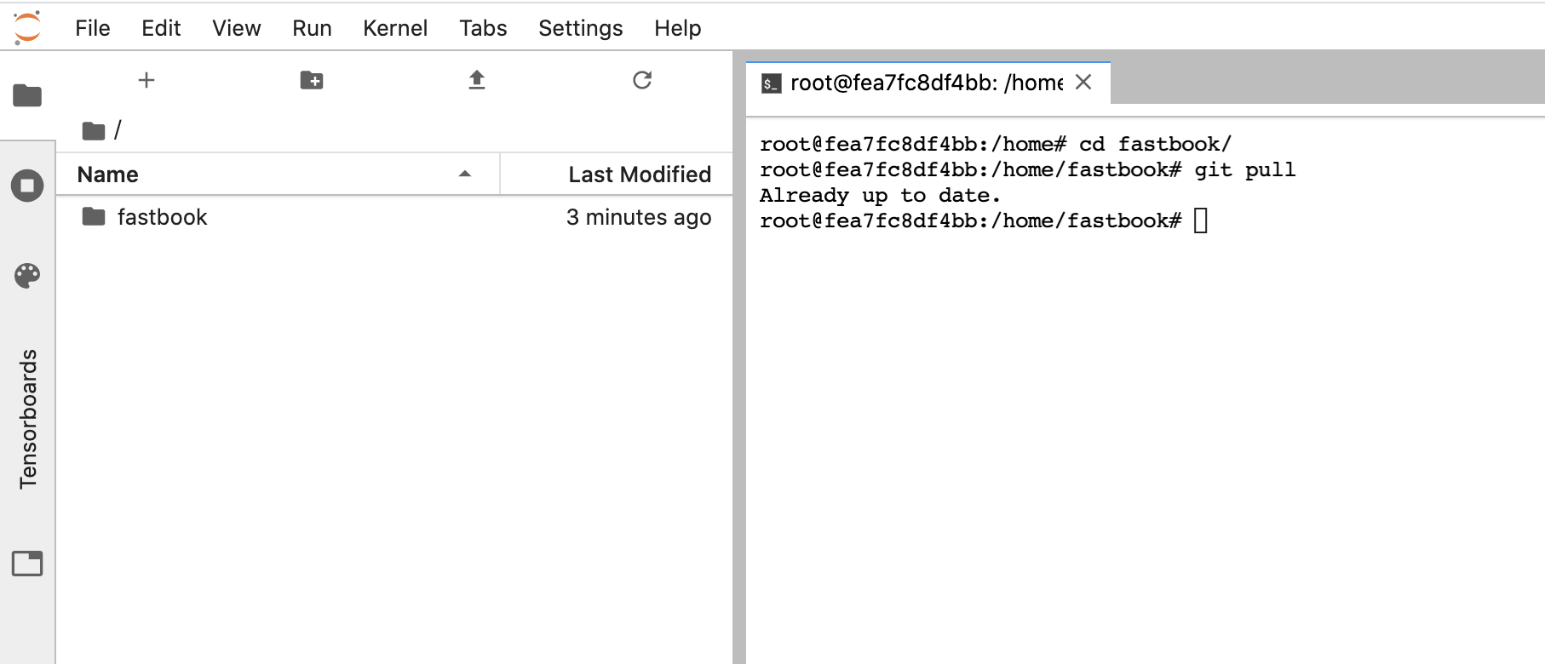
Task: Open the Tensorboards sidebar tab
Action: [28, 418]
